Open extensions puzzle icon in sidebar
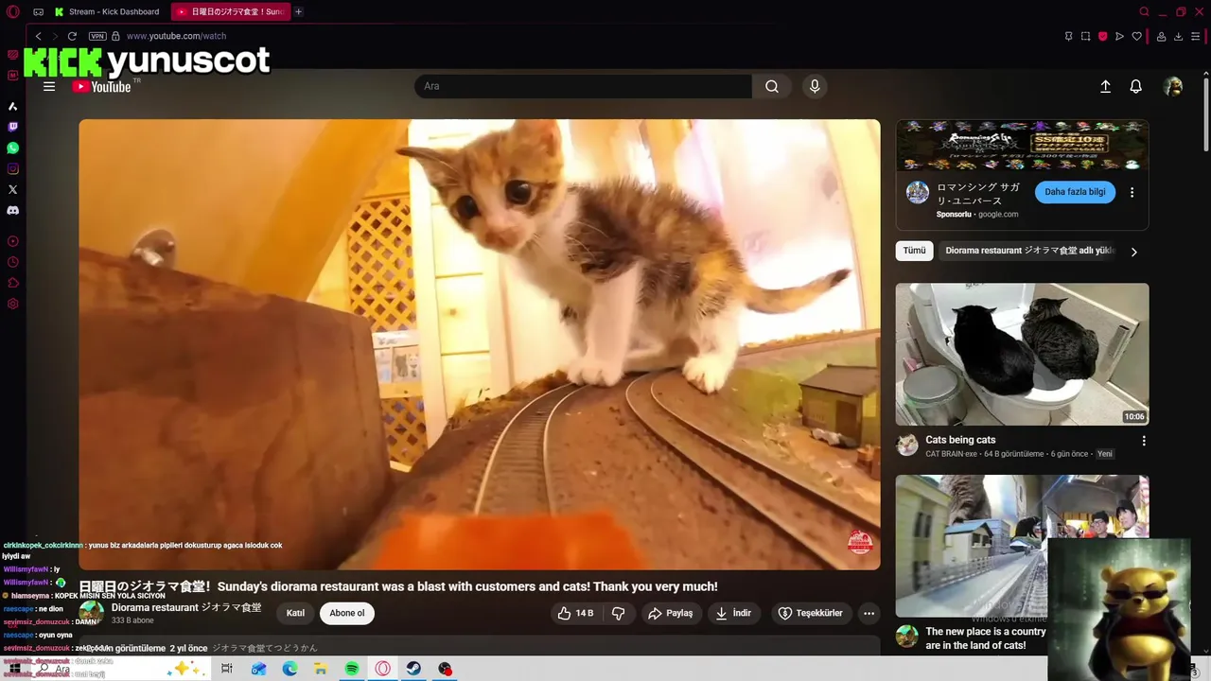1211x681 pixels. [x=12, y=283]
